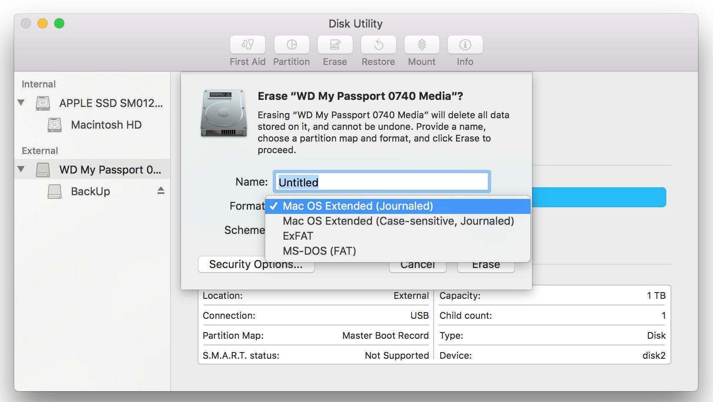Screen dimensions: 713x402
Task: Select MS-DOS (FAT) format option
Action: pos(319,251)
